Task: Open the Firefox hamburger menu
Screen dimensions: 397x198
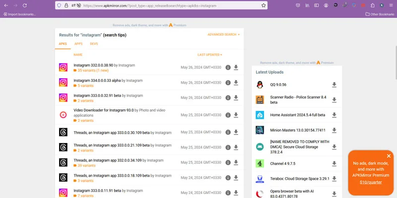Action: point(391,5)
